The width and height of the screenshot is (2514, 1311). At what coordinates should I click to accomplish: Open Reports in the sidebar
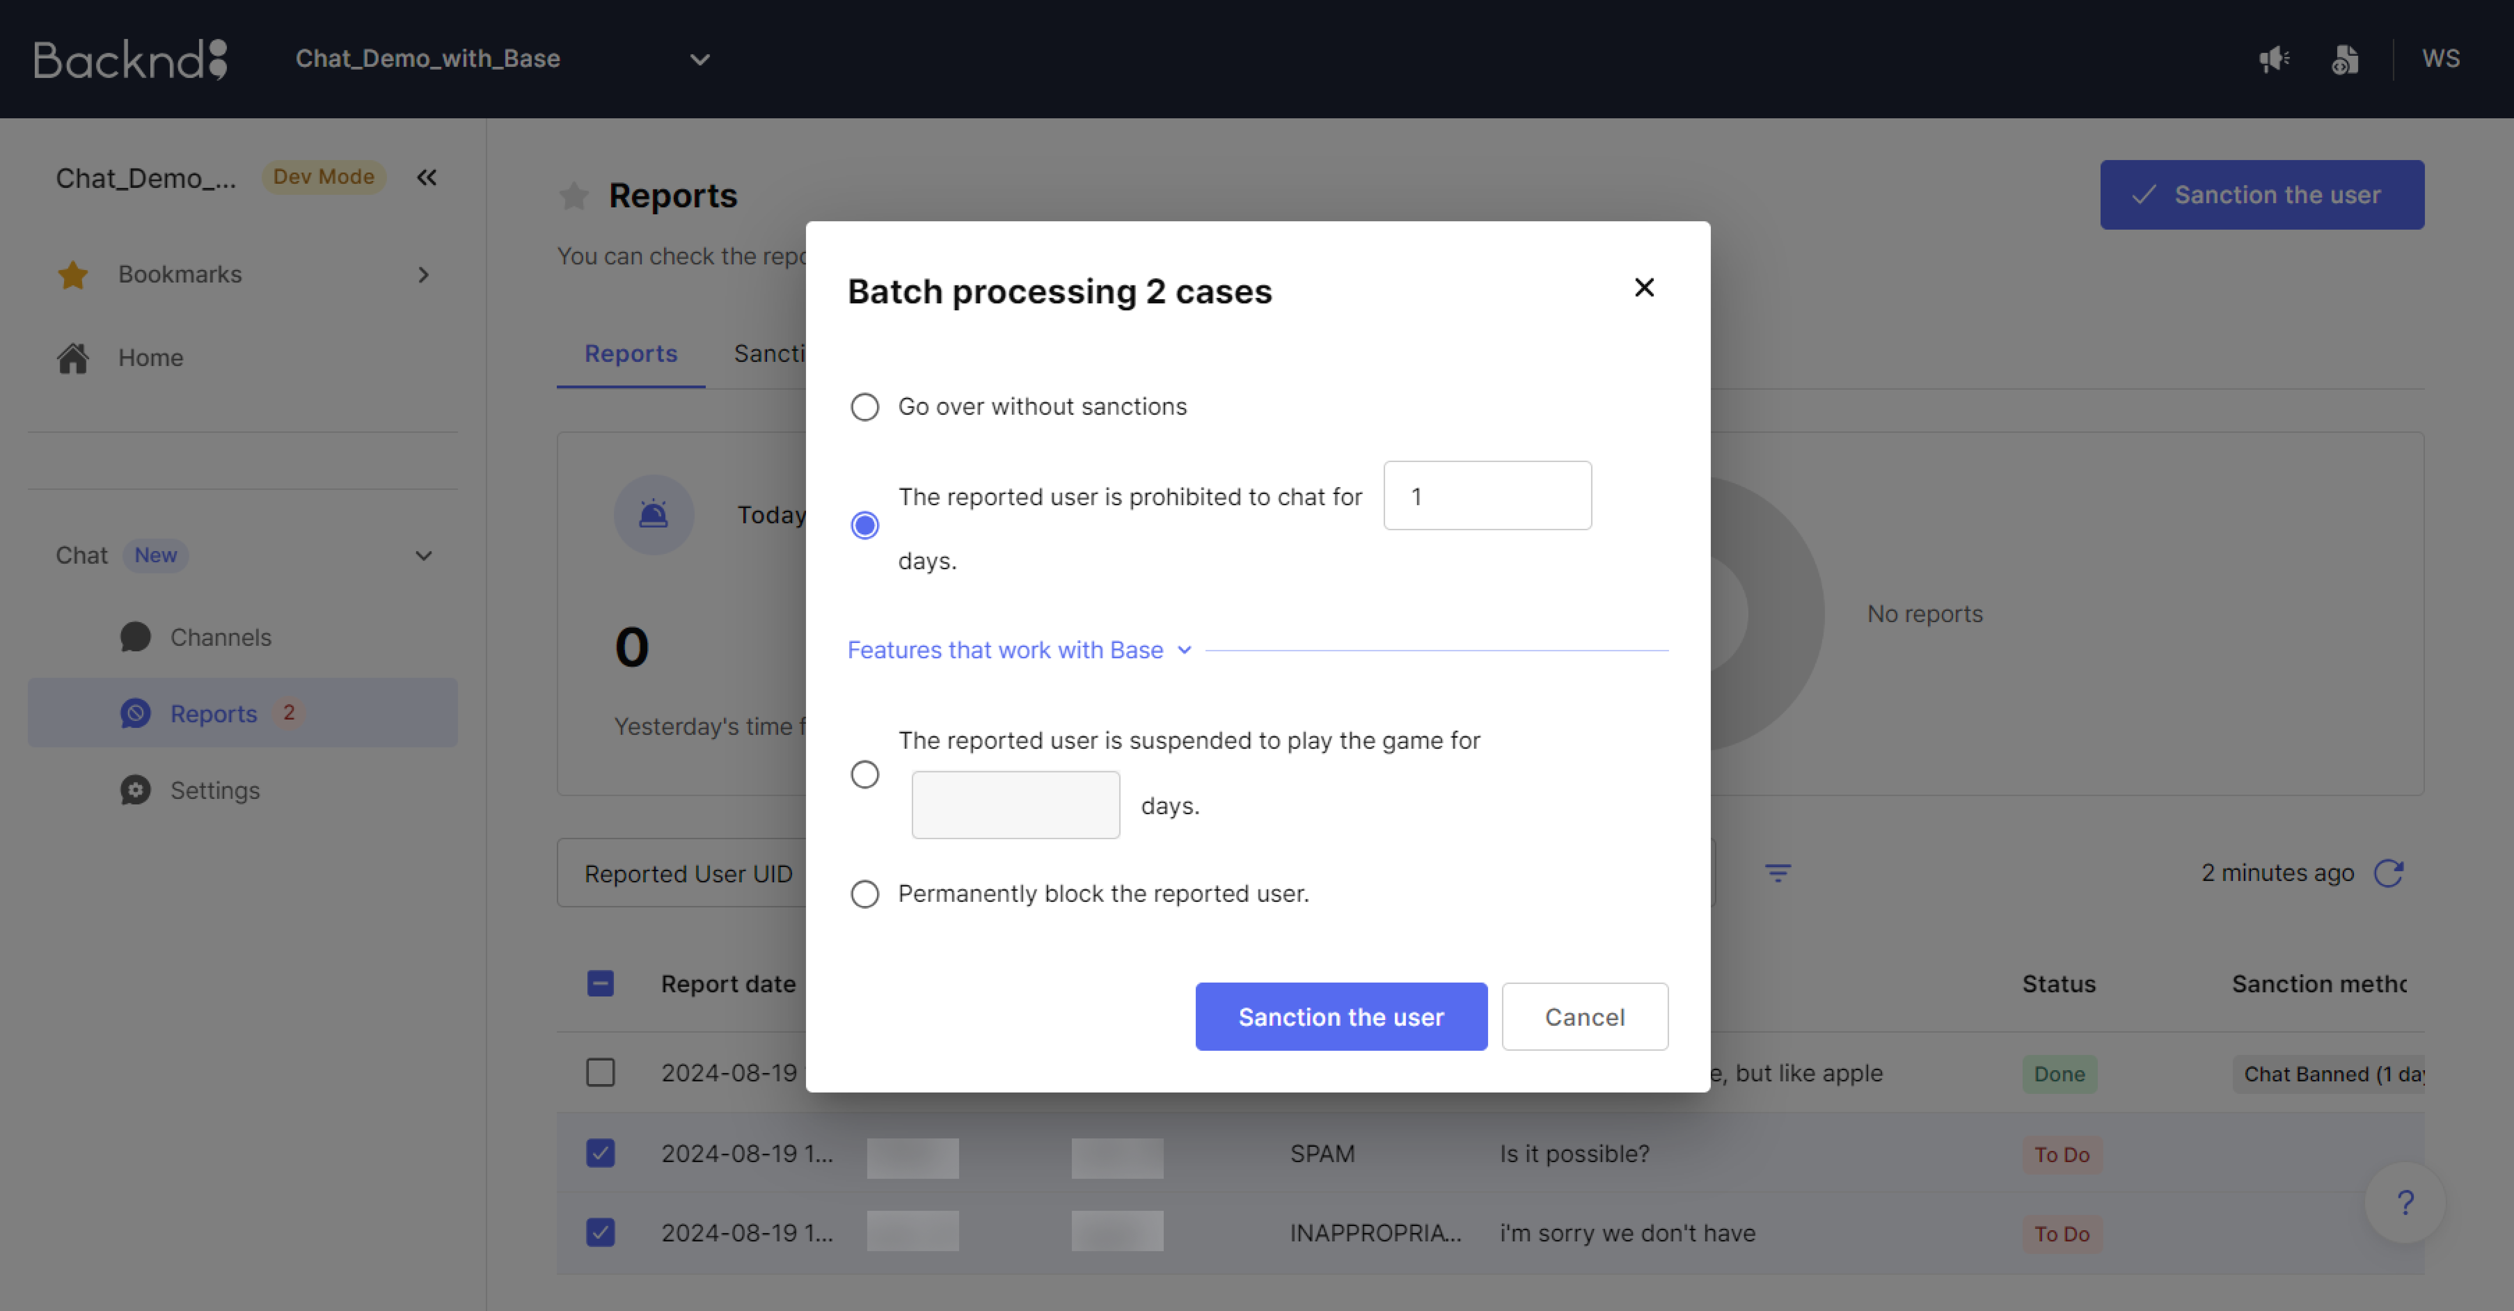[243, 713]
